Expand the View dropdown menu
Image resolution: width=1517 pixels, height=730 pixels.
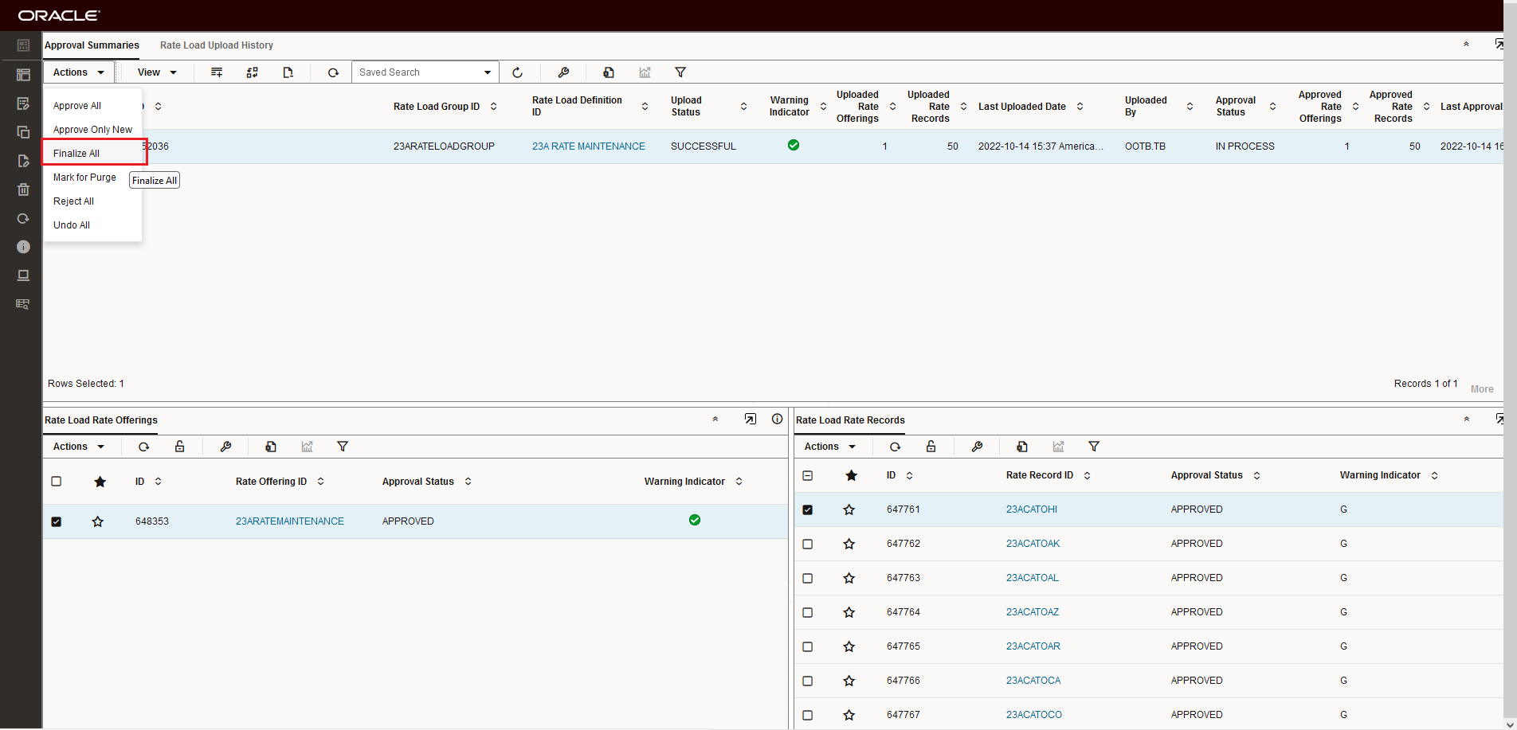[x=156, y=72]
